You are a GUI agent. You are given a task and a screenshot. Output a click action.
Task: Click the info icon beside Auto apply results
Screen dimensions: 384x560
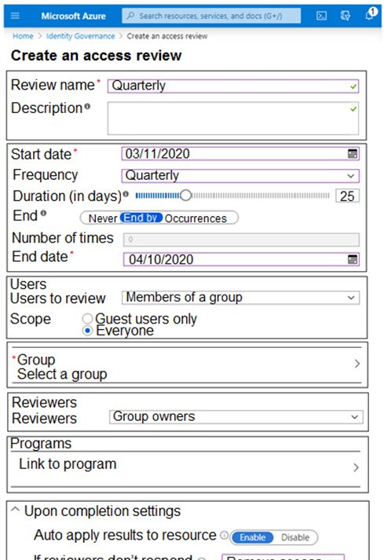pos(224,535)
